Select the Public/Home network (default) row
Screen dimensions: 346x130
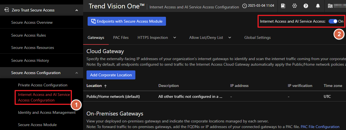(x=113, y=96)
